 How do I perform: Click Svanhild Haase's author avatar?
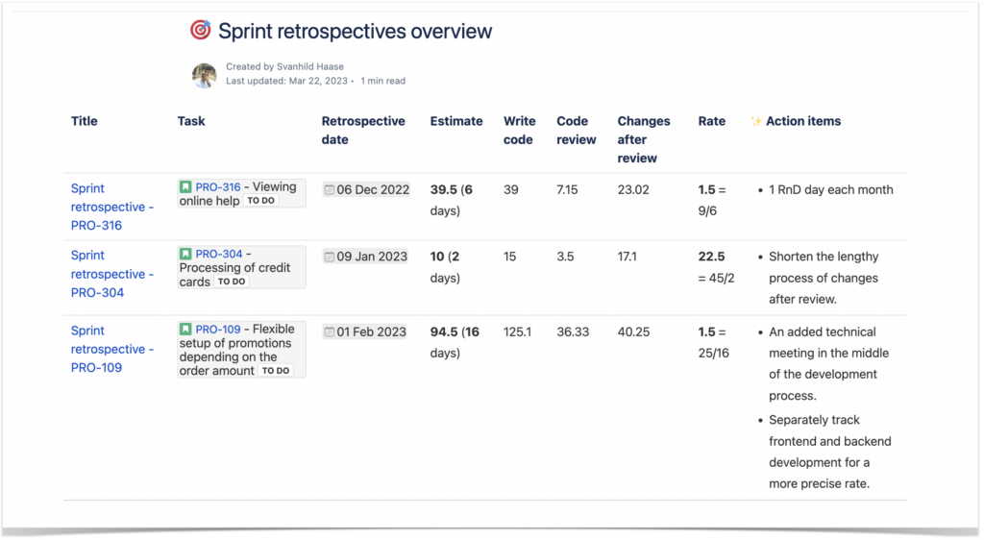click(x=204, y=75)
